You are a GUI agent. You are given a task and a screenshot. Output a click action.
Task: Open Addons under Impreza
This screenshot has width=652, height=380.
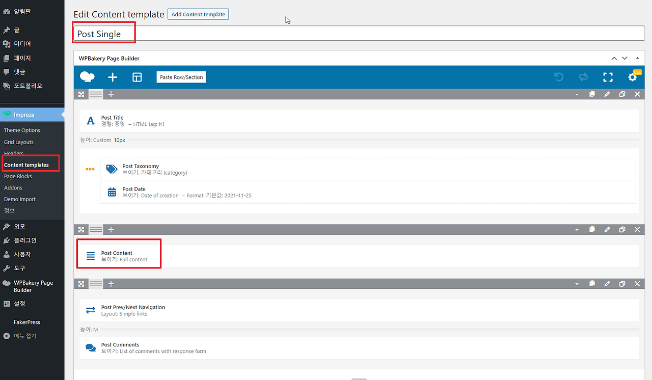tap(13, 188)
